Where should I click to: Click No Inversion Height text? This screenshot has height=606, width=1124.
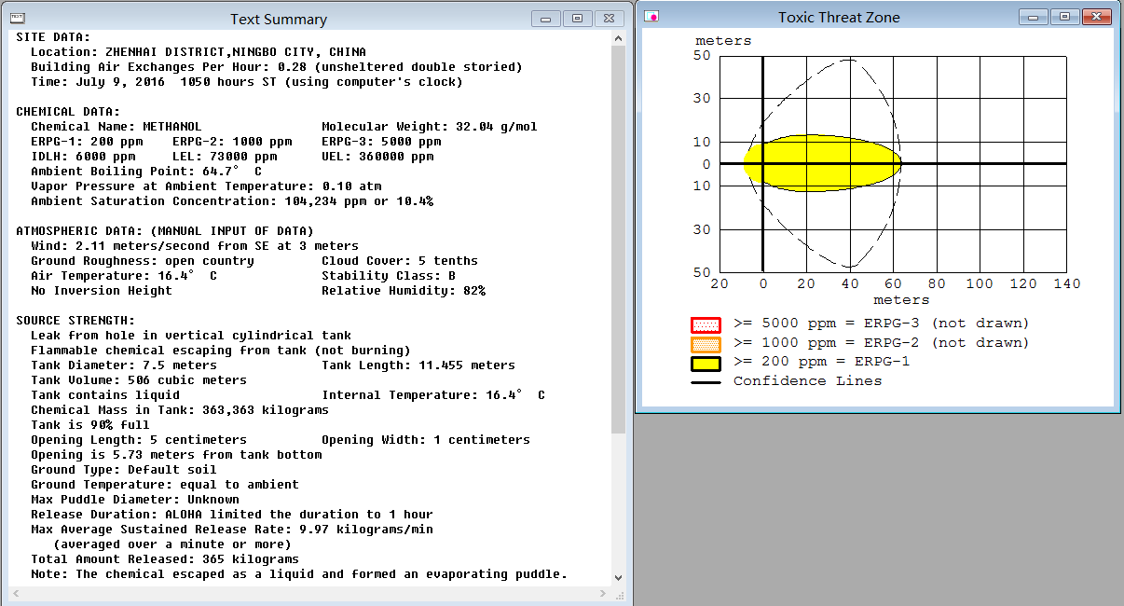point(102,291)
